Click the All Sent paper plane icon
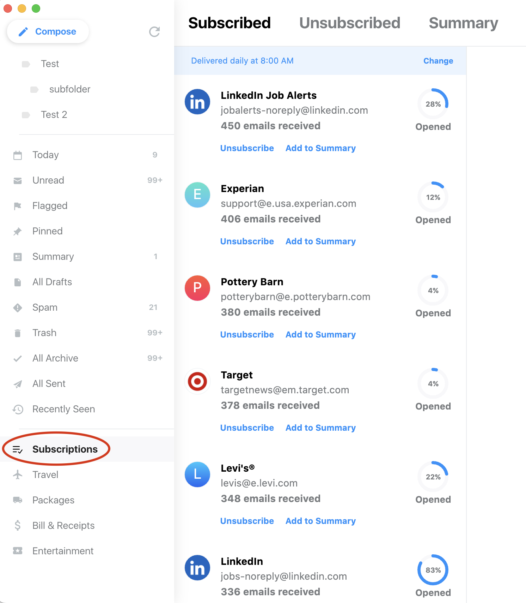 [x=18, y=384]
